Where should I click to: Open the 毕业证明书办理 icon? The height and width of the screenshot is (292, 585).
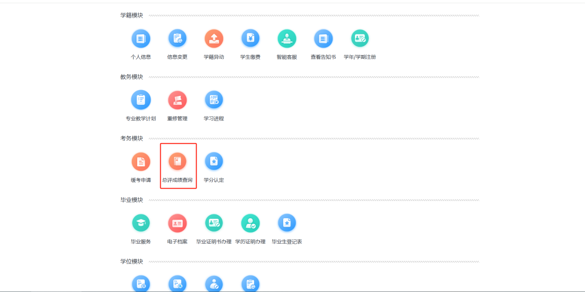pyautogui.click(x=214, y=223)
